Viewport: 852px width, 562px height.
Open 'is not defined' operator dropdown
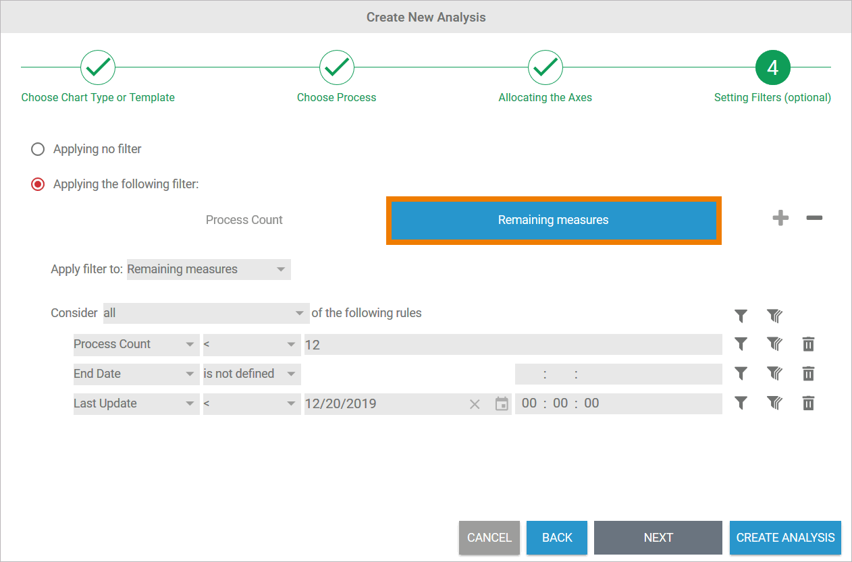click(x=251, y=374)
